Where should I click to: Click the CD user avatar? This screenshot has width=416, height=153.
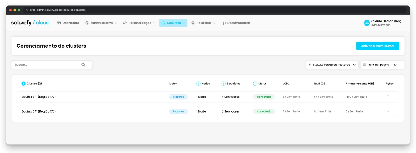click(x=367, y=23)
